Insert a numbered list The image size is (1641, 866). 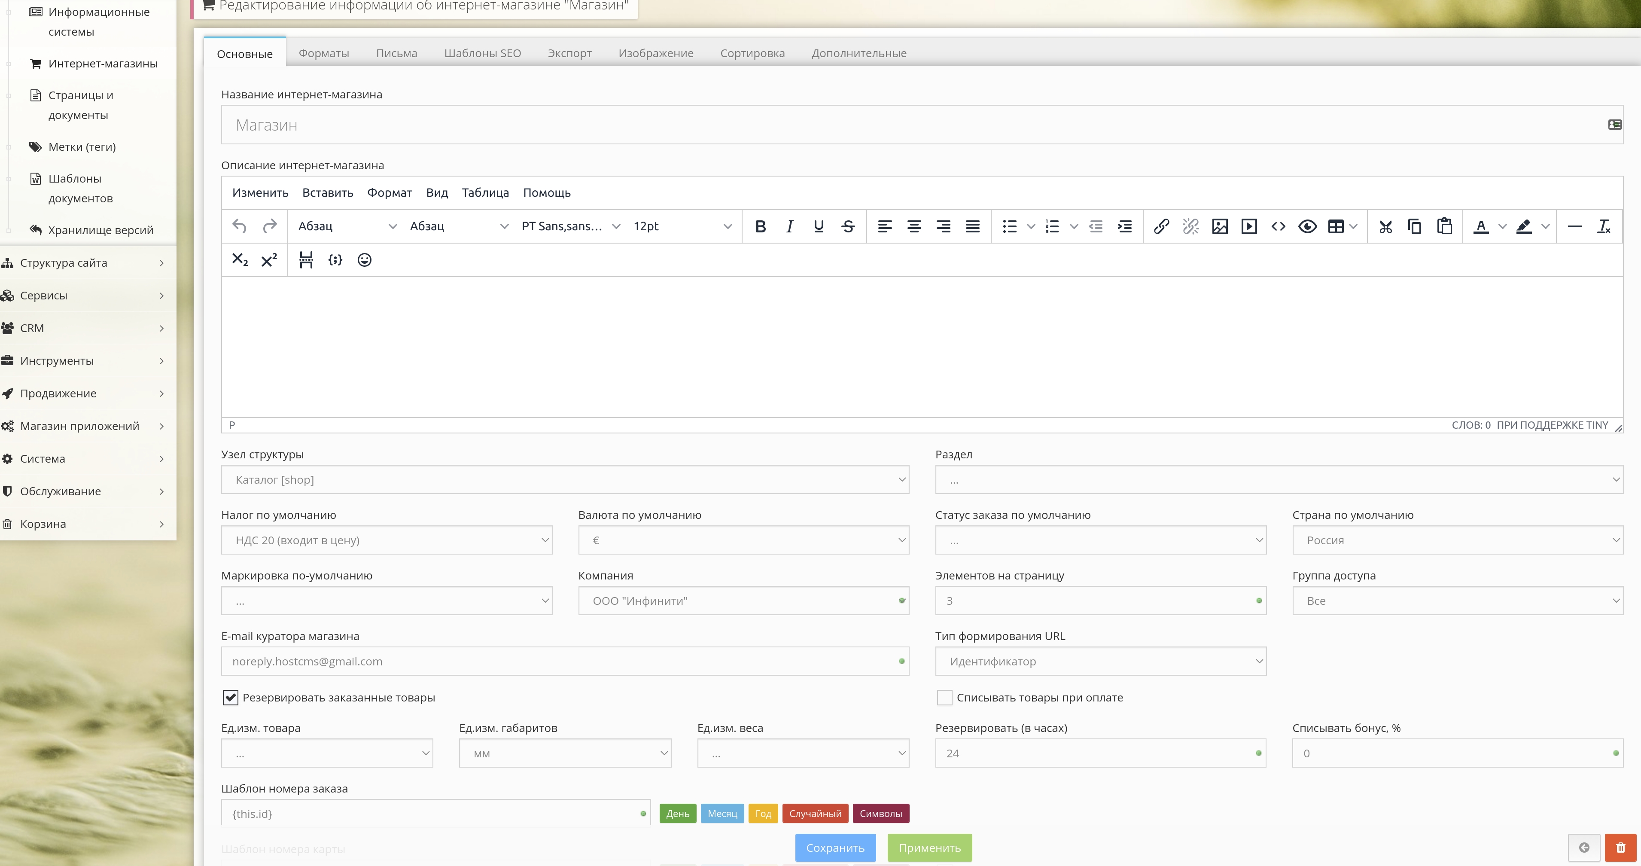click(1052, 226)
